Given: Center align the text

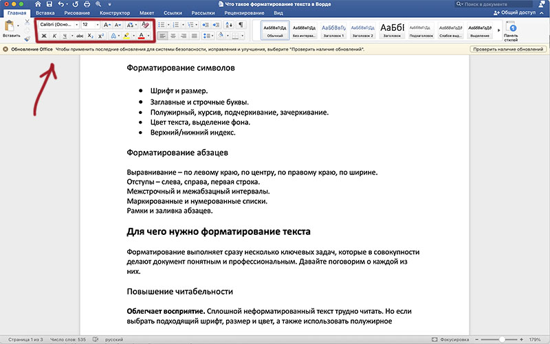Looking at the screenshot, I should (173, 36).
